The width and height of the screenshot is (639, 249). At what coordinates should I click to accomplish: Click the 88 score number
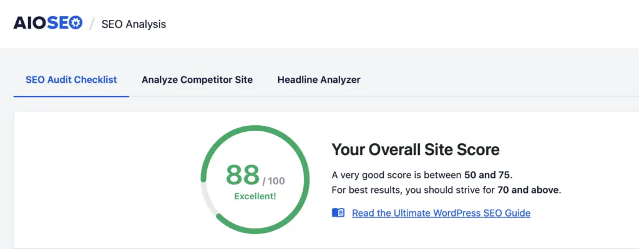pos(242,175)
